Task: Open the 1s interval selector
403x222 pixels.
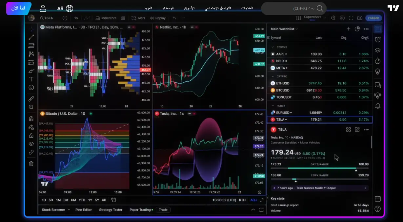Action: pyautogui.click(x=76, y=18)
